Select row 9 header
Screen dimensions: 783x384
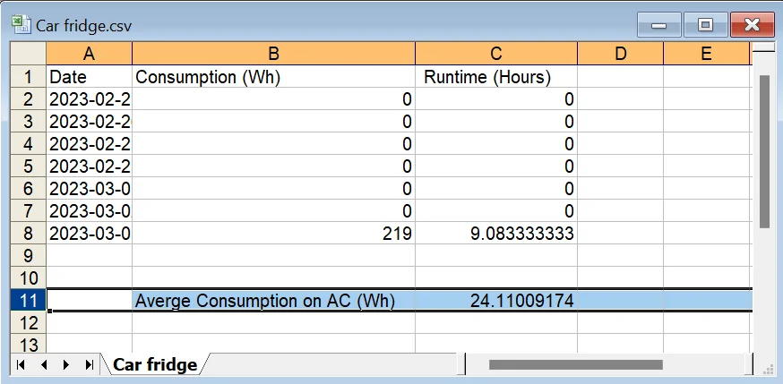[x=28, y=256]
